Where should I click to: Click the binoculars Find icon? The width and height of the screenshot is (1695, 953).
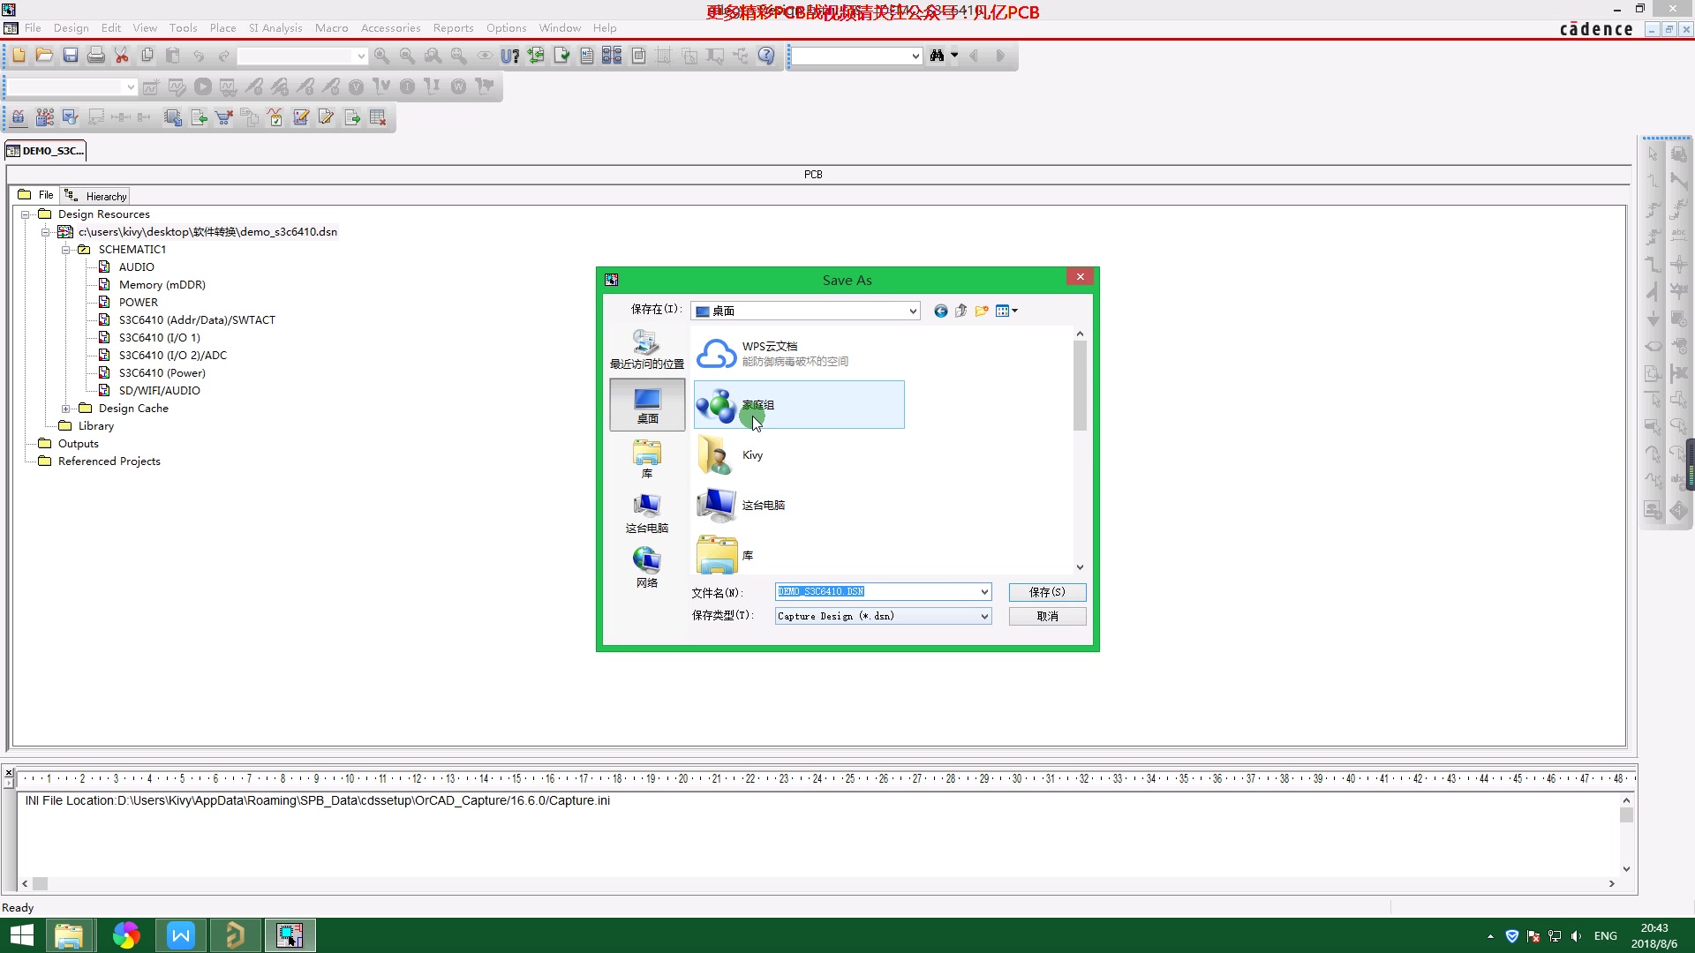pyautogui.click(x=937, y=56)
